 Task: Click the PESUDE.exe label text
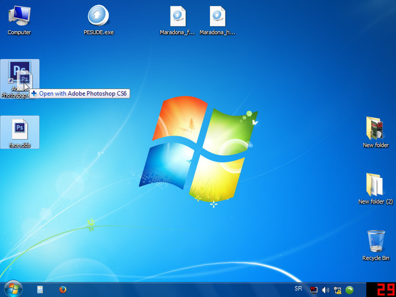coord(99,32)
